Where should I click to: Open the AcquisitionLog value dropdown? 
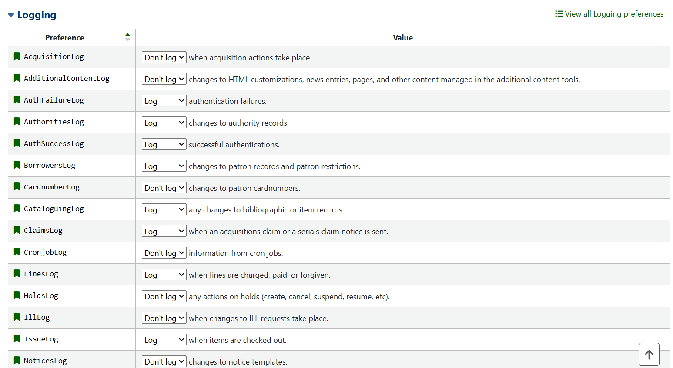click(x=164, y=57)
